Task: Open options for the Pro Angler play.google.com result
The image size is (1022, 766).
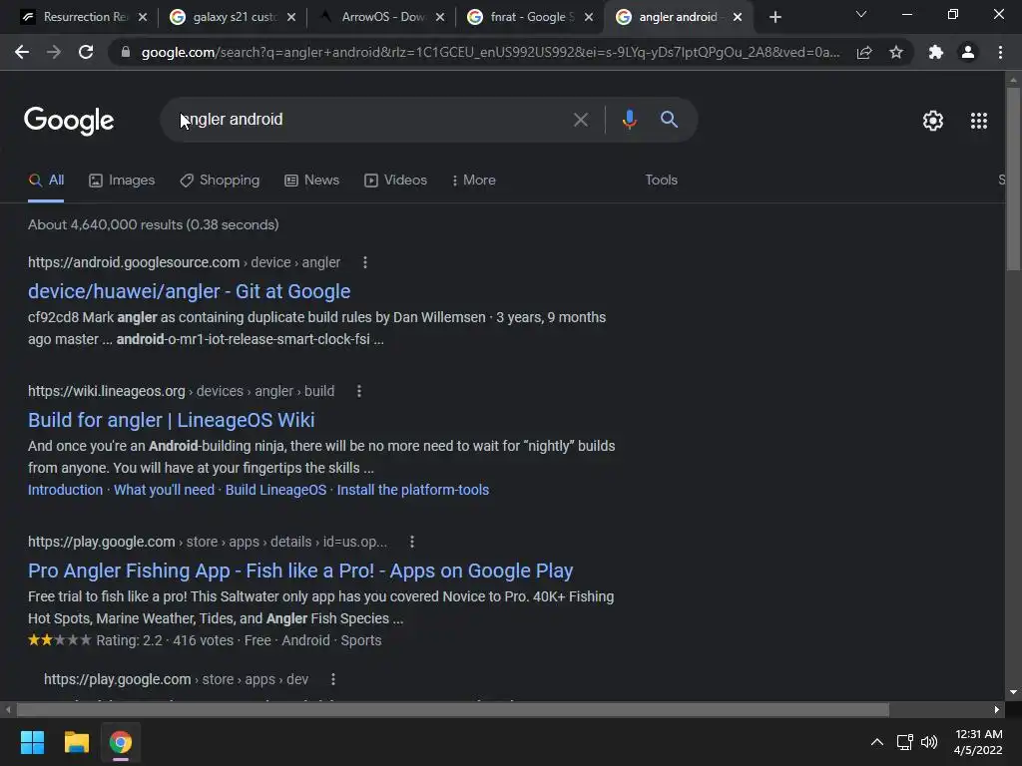Action: click(412, 542)
